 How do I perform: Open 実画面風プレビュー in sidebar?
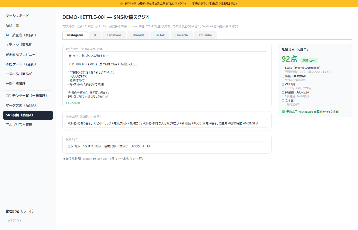28,54
